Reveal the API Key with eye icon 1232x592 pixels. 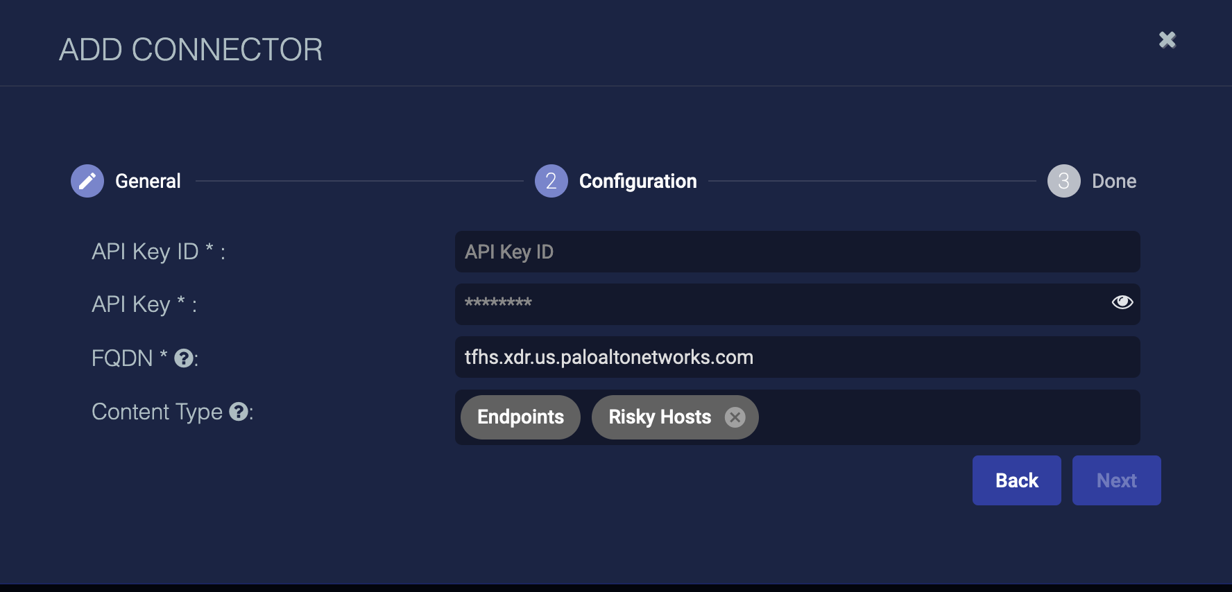[1122, 302]
